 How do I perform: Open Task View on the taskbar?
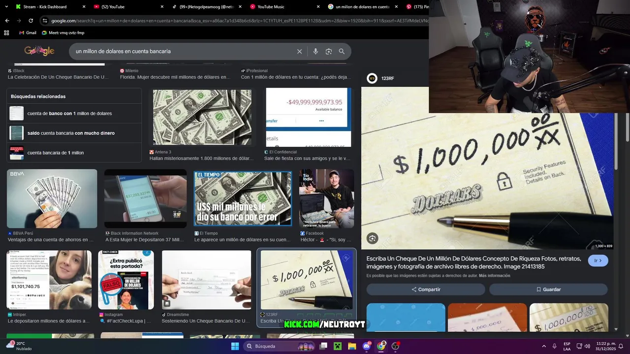323,346
